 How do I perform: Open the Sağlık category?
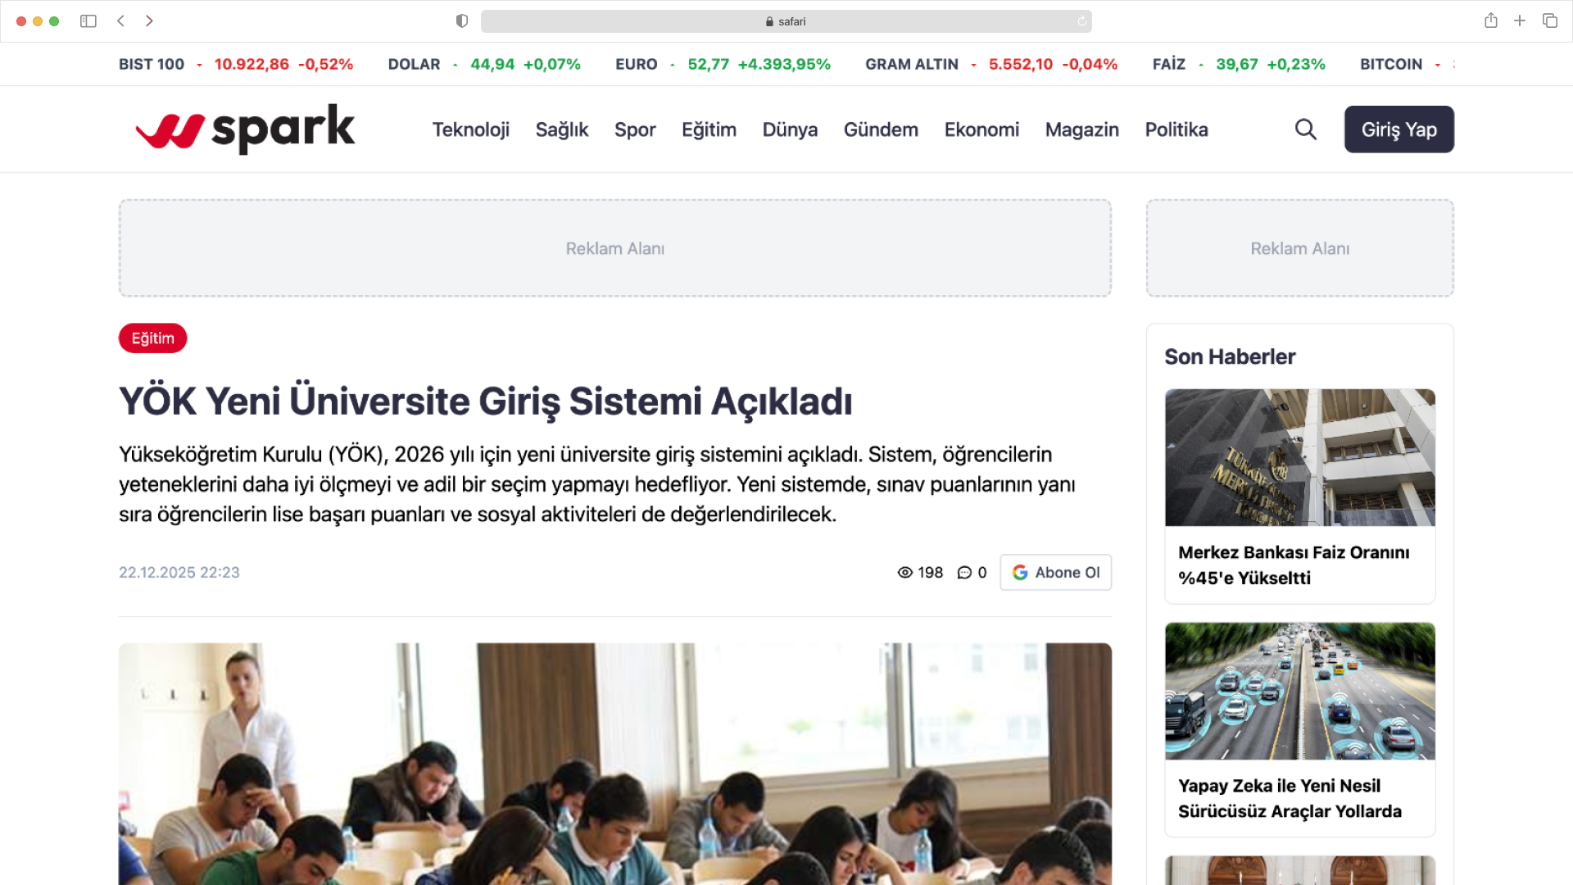pyautogui.click(x=562, y=129)
